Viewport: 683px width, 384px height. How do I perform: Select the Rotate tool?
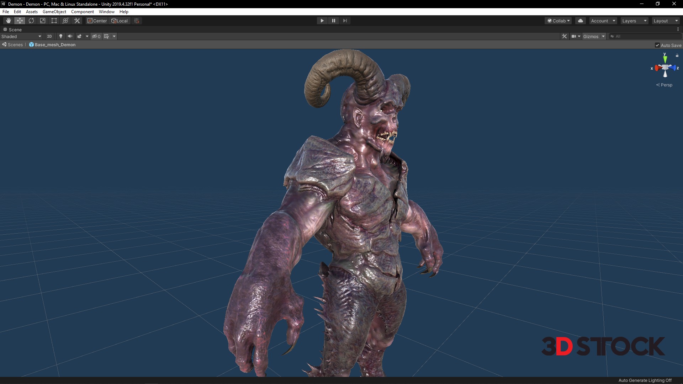[31, 21]
